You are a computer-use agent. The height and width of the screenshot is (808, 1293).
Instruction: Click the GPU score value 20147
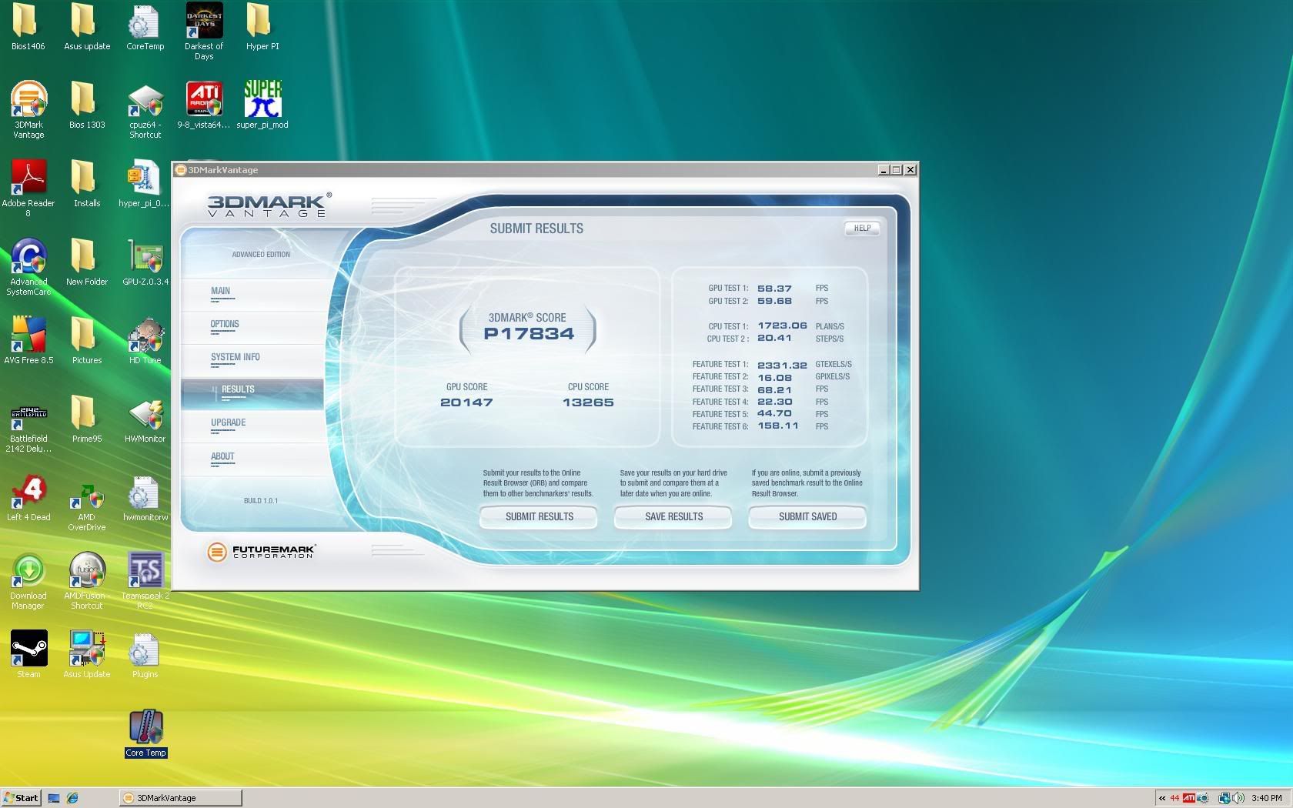[466, 402]
